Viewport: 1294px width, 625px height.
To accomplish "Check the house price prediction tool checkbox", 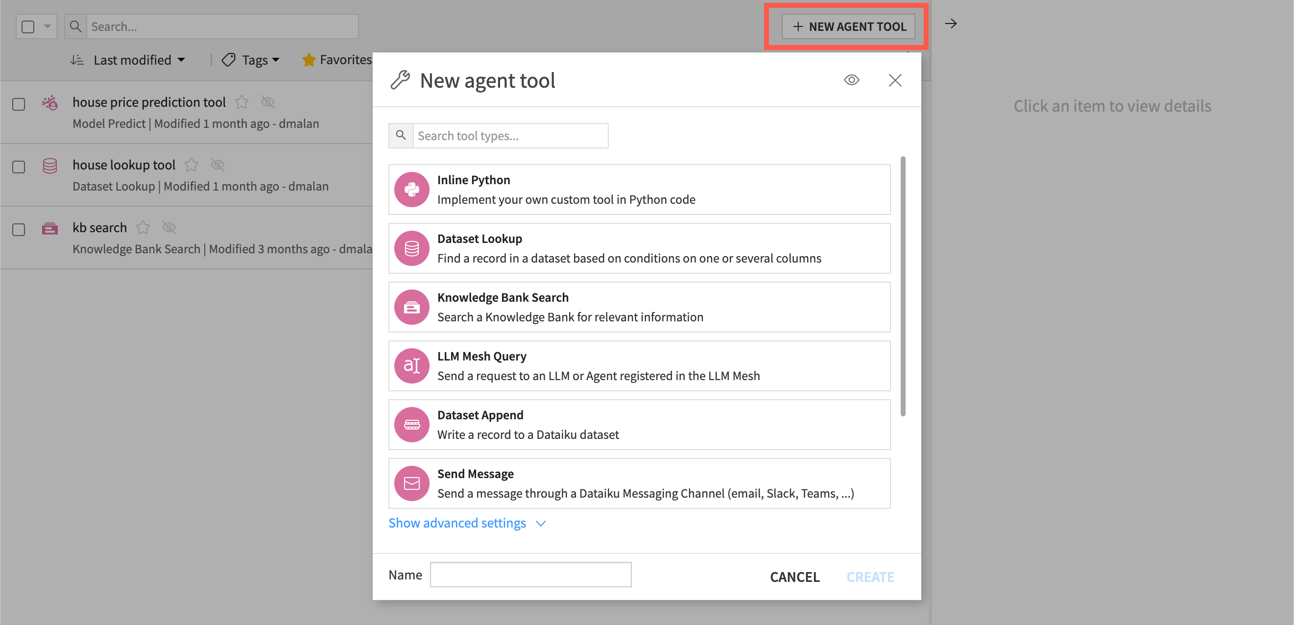I will coord(19,104).
